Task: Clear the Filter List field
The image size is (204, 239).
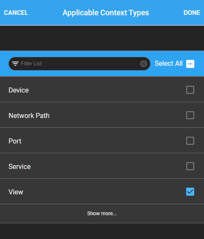Action: click(143, 64)
